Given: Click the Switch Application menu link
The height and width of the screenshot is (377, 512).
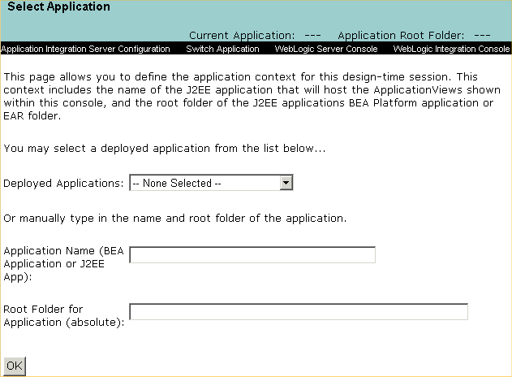Looking at the screenshot, I should (222, 49).
